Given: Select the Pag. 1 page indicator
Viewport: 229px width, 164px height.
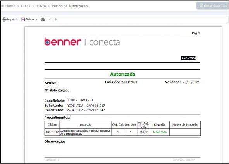Looking at the screenshot, I should [x=196, y=33].
